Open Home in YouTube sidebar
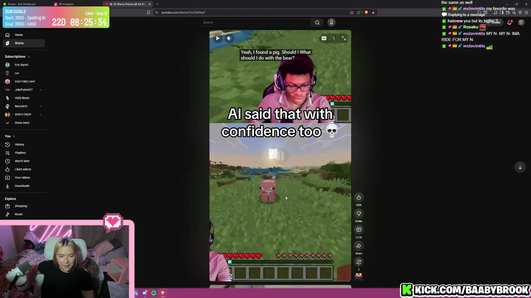This screenshot has width=531, height=298. [24, 35]
